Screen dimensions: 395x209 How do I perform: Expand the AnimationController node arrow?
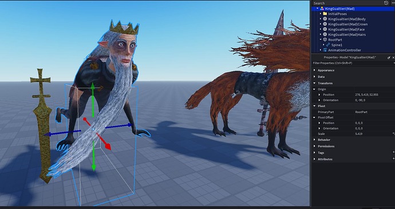tap(321, 50)
